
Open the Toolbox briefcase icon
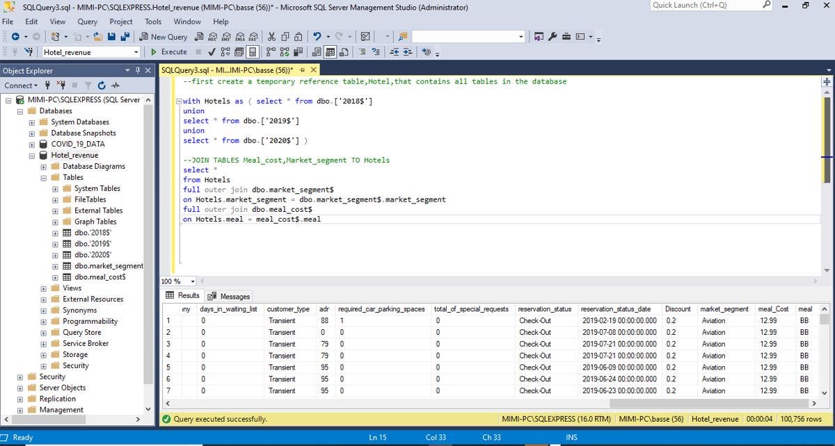point(566,36)
